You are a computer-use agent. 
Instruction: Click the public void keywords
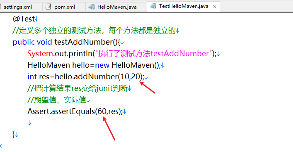click(x=32, y=42)
